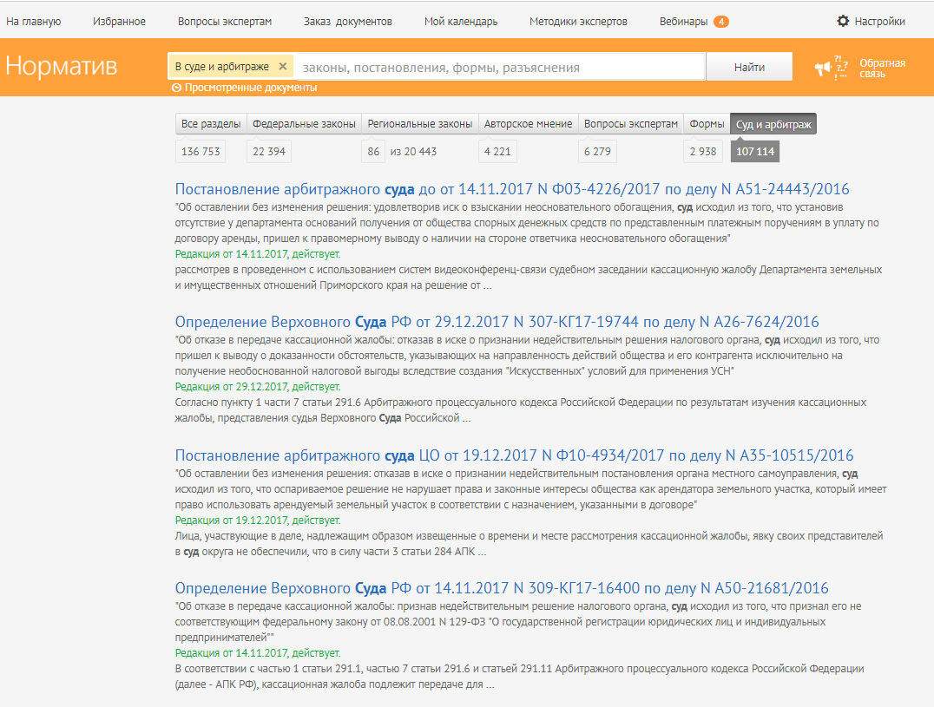Click the Вебинары notification badge 4
Screen dimensions: 934x707
[x=720, y=22]
